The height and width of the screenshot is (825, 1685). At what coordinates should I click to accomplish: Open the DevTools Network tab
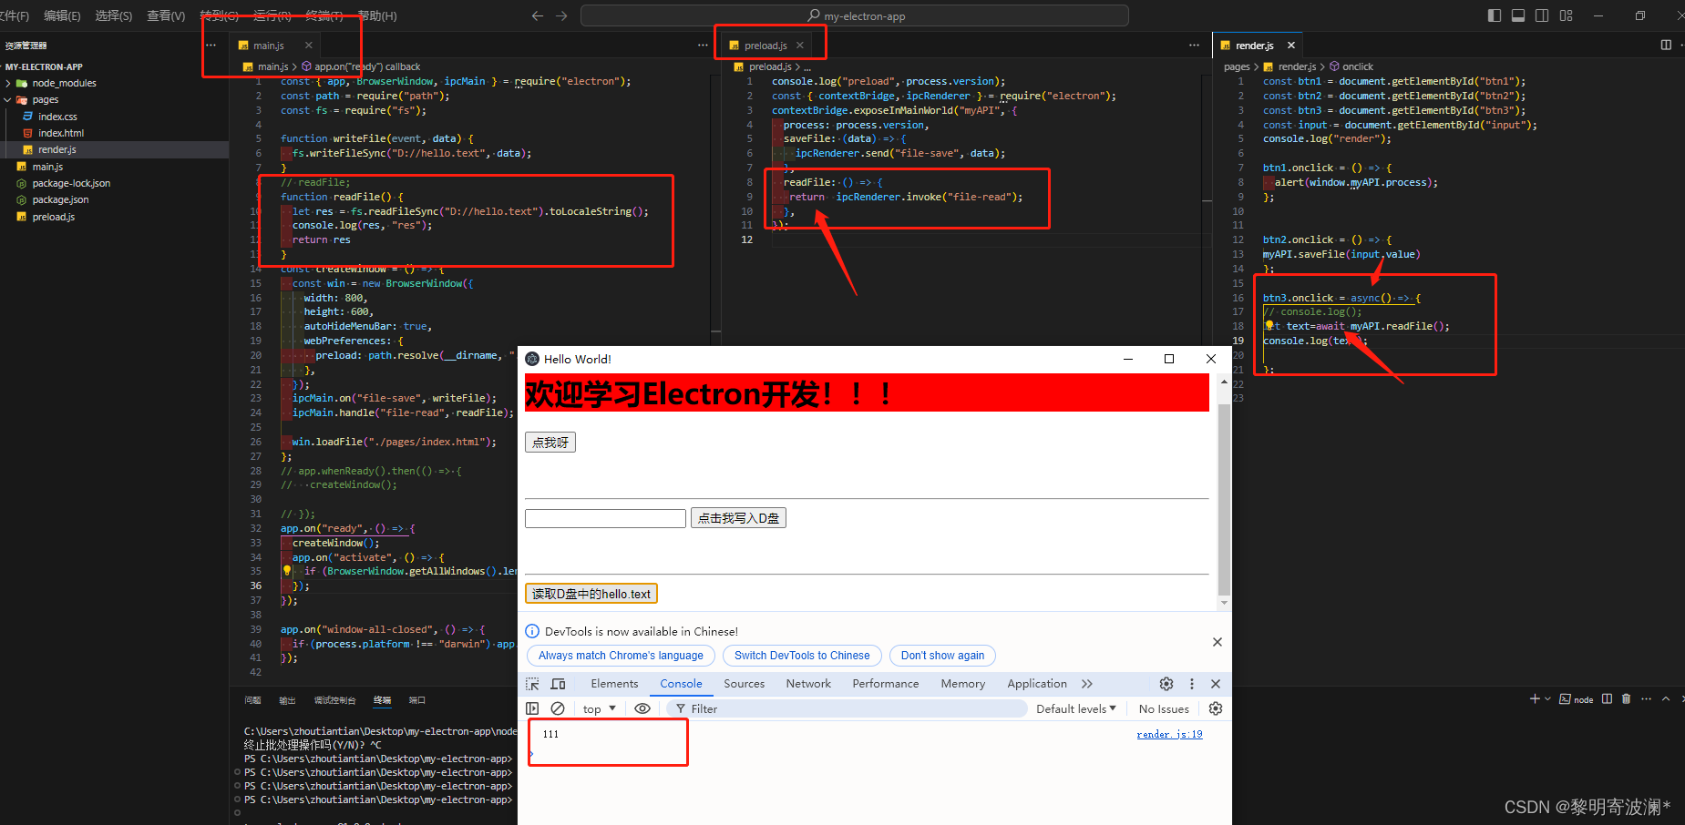click(808, 684)
